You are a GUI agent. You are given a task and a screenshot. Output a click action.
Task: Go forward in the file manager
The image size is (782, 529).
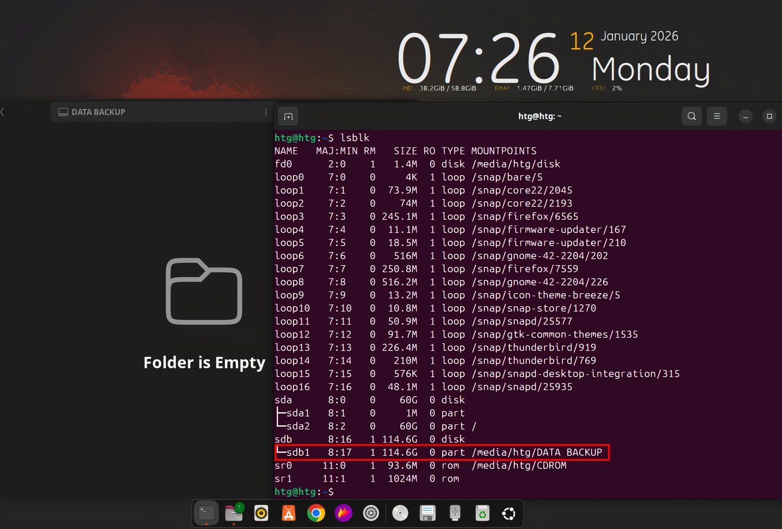point(24,111)
